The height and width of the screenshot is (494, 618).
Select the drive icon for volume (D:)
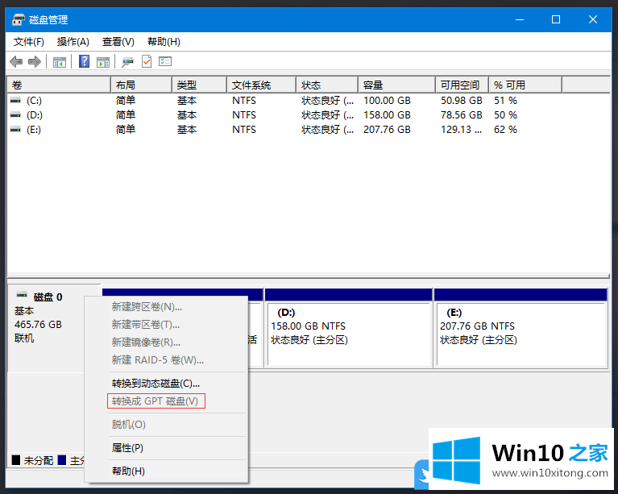15,115
